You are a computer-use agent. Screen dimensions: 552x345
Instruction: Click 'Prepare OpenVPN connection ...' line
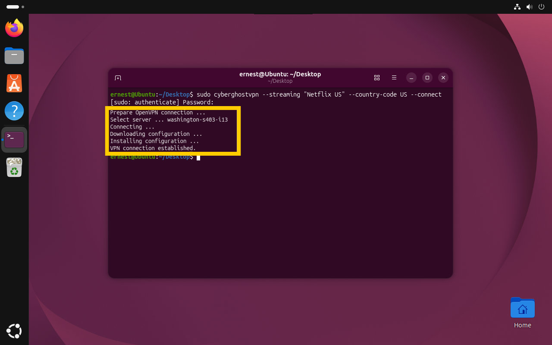[158, 113]
